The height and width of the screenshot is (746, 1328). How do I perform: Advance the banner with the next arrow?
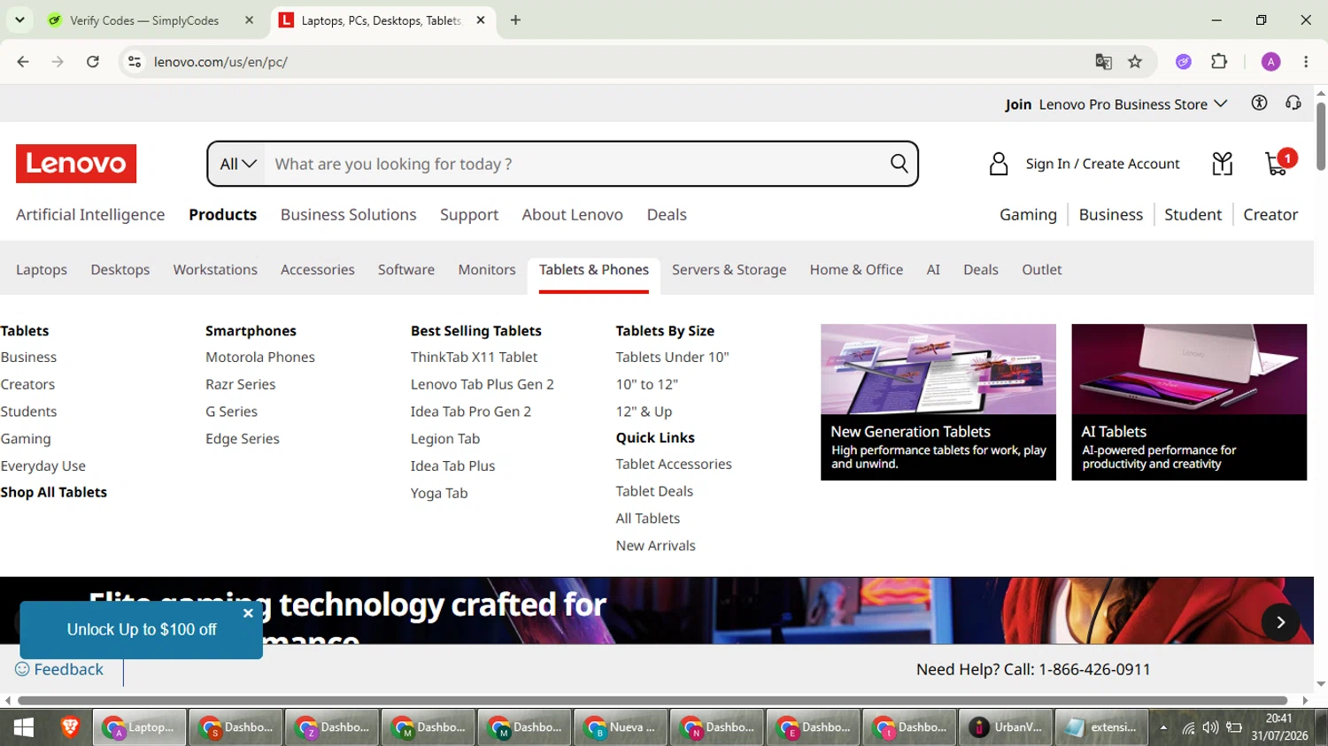coord(1280,622)
